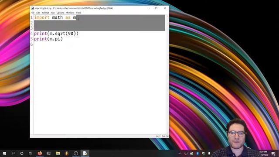279x157 pixels.
Task: Click line number 6 in gutter
Action: click(31, 44)
